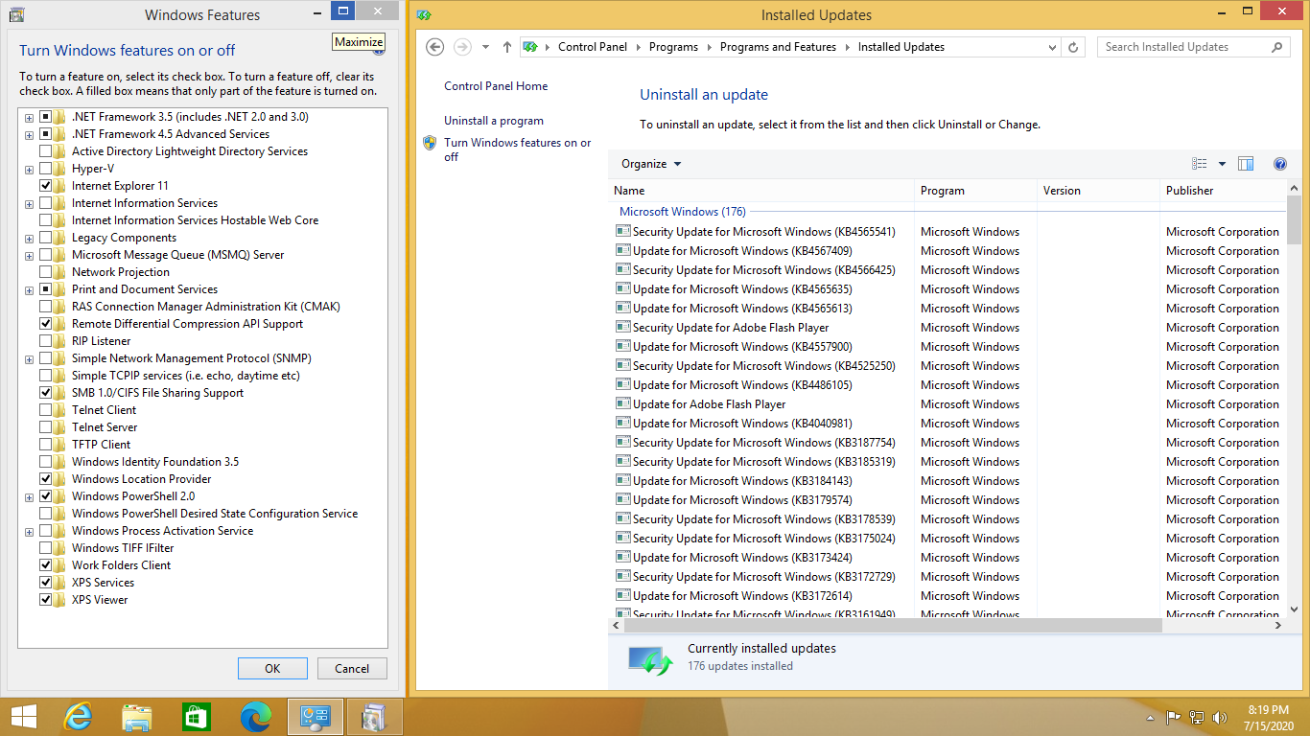Refresh the Installed Updates list
Image resolution: width=1310 pixels, height=736 pixels.
tap(1074, 47)
